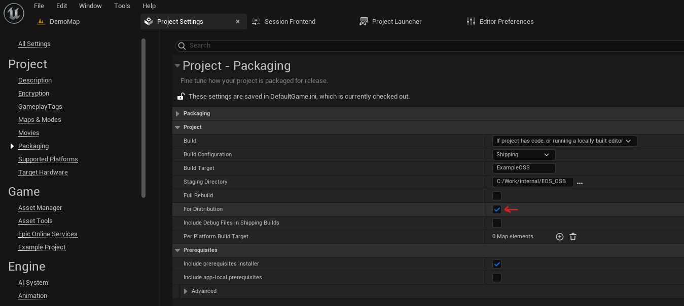Select Epic Online Services in the sidebar
684x306 pixels.
click(x=48, y=234)
